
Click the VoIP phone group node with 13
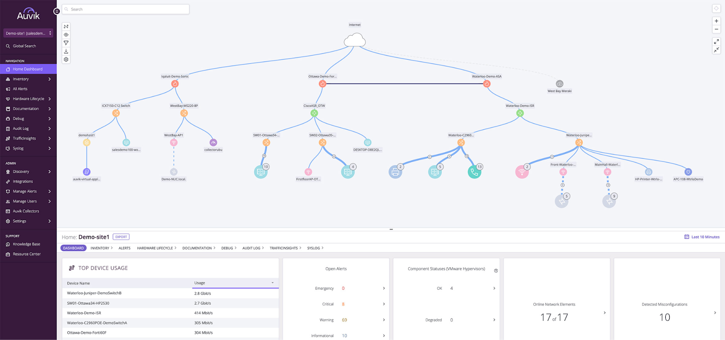click(x=474, y=172)
